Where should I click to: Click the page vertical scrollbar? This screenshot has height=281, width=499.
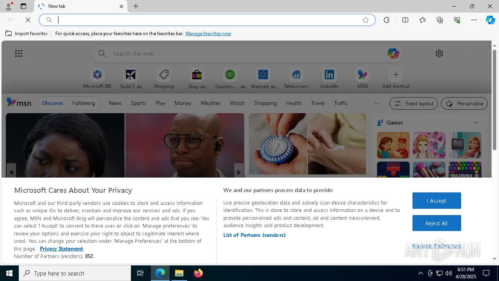494,100
